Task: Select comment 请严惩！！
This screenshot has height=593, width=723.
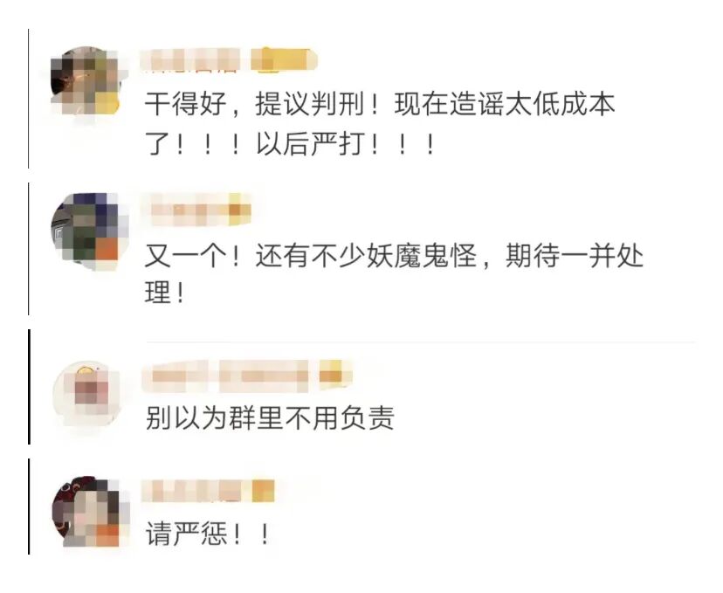Action: tap(208, 534)
